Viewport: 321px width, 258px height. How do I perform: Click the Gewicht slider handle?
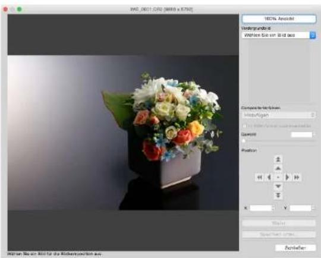(x=244, y=141)
